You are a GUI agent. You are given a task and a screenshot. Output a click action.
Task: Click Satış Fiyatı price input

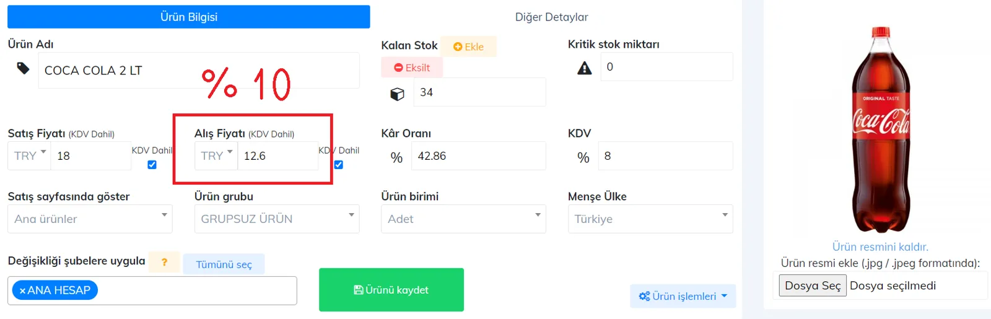[90, 155]
